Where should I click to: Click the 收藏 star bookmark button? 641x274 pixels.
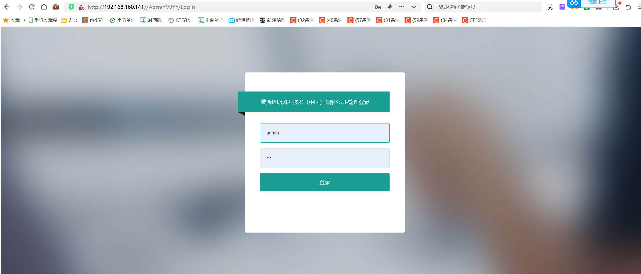click(11, 20)
